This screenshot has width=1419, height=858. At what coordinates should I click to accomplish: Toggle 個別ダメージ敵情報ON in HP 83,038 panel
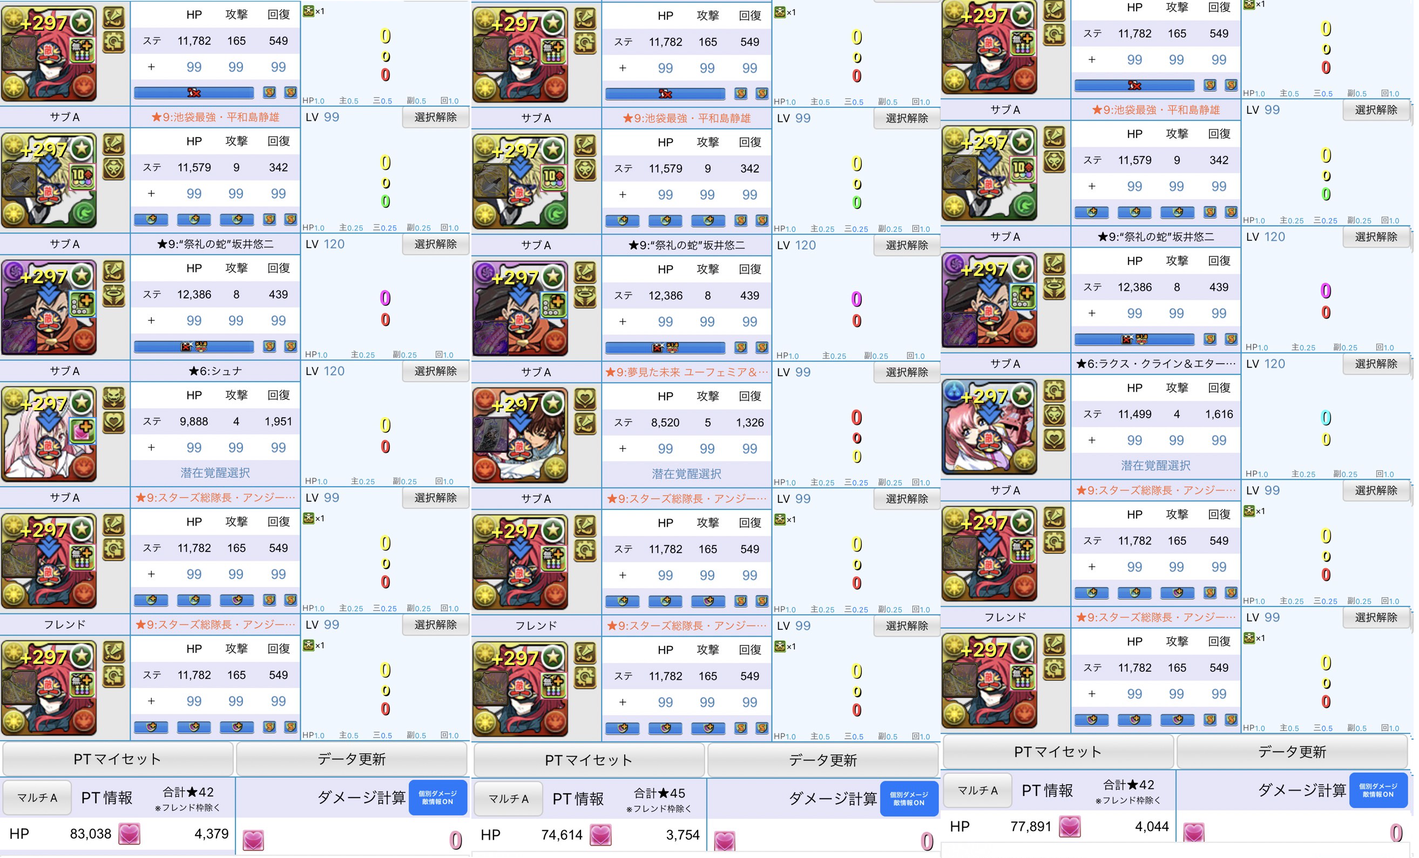[438, 798]
